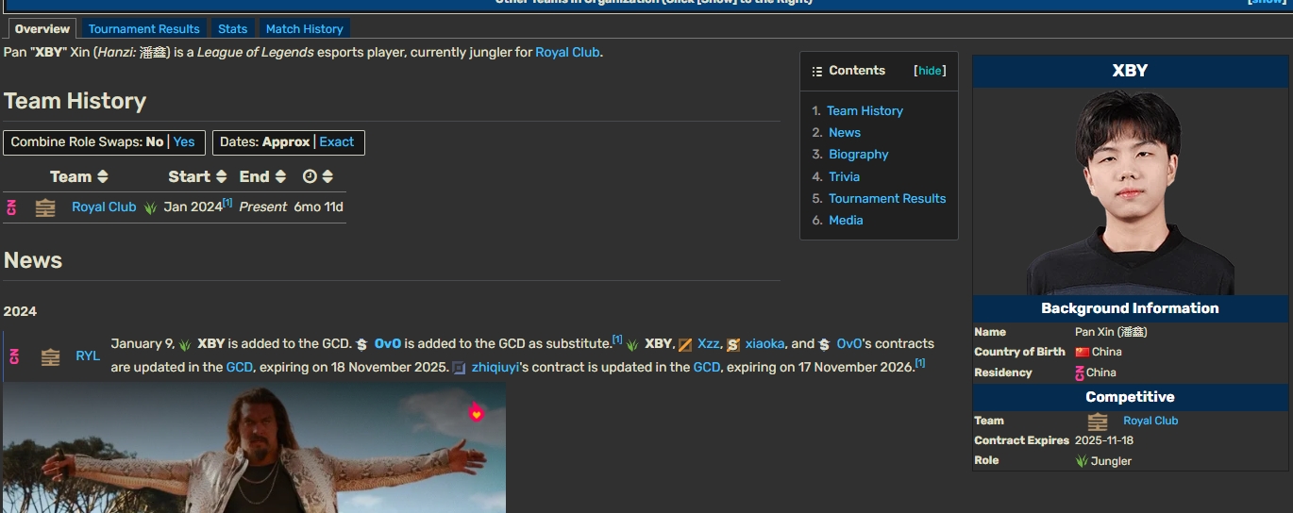
Task: Open Royal Club link in infobox
Action: click(x=1150, y=421)
